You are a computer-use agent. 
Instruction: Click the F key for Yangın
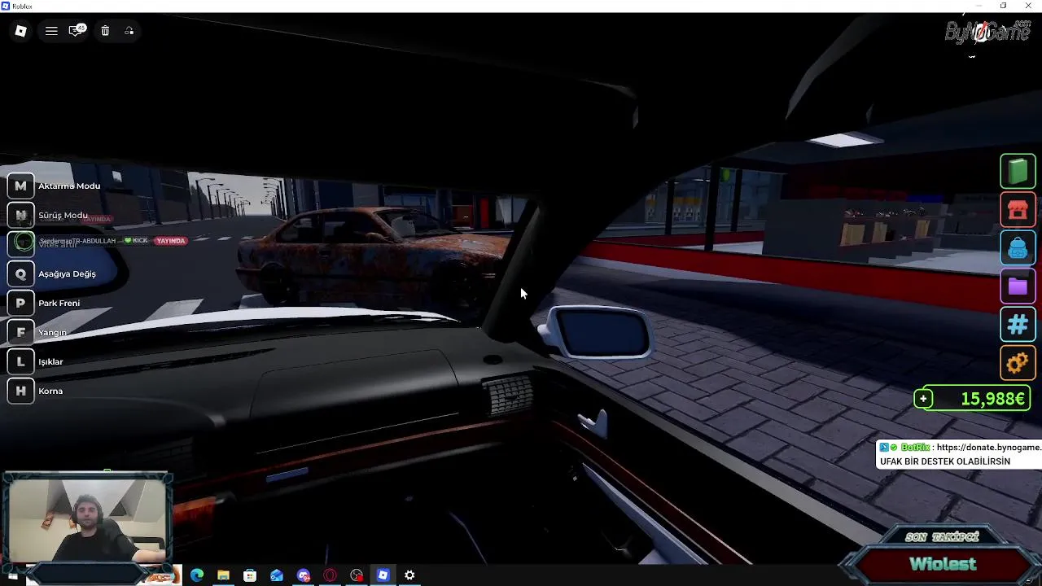point(21,332)
